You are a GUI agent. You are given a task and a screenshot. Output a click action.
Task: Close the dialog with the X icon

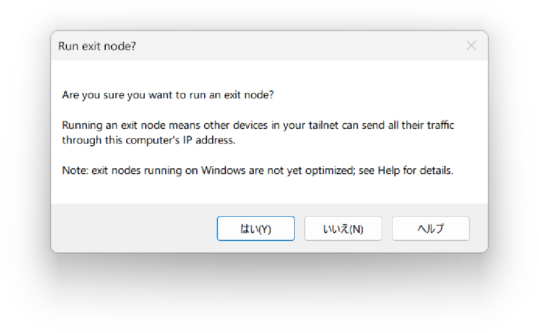pyautogui.click(x=472, y=46)
